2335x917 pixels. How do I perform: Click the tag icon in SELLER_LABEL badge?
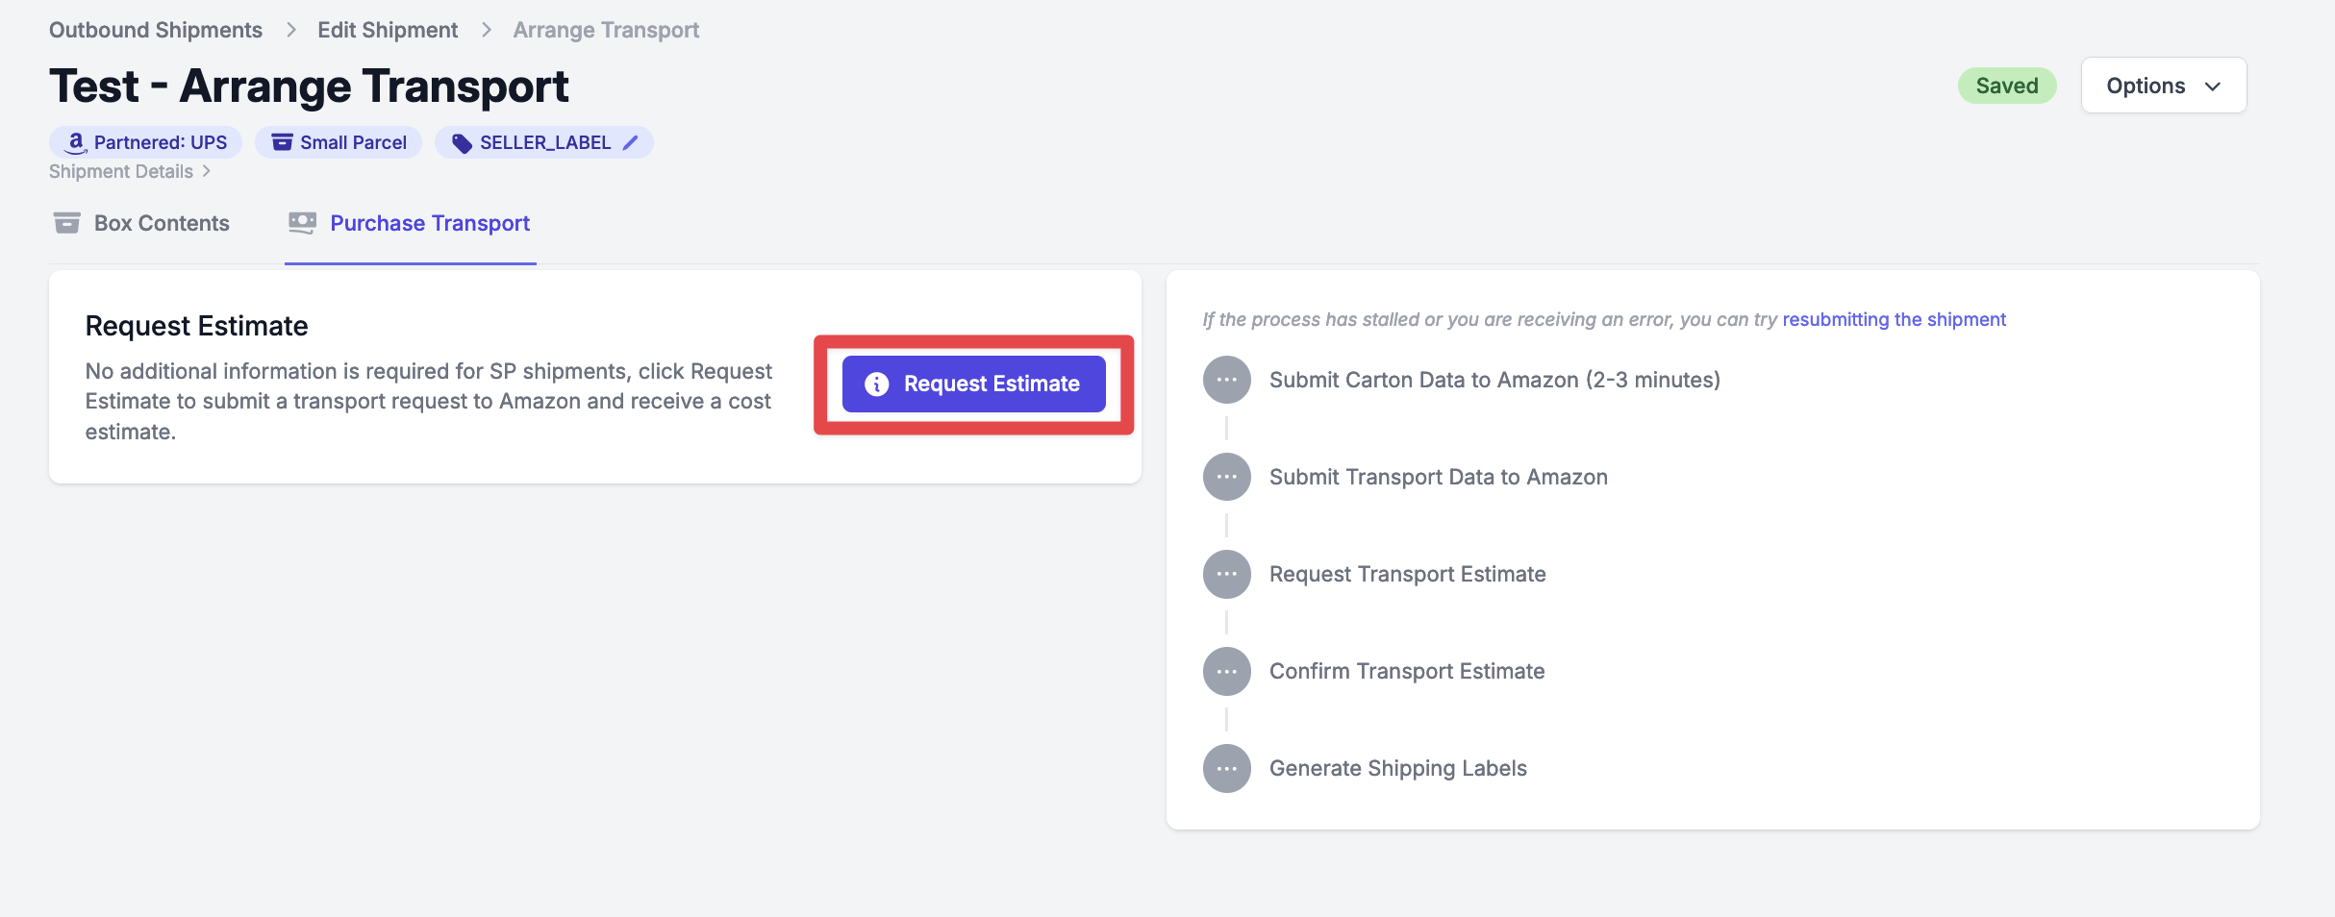click(462, 143)
